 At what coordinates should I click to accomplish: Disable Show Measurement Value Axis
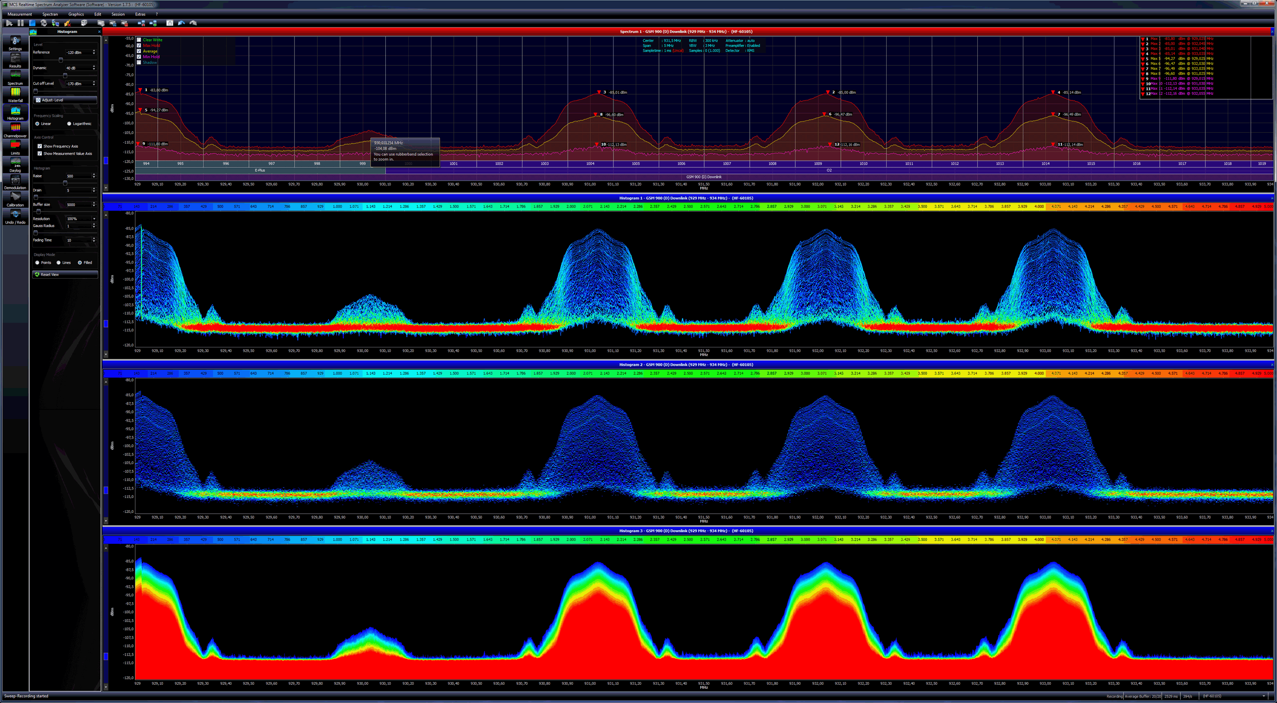click(40, 154)
